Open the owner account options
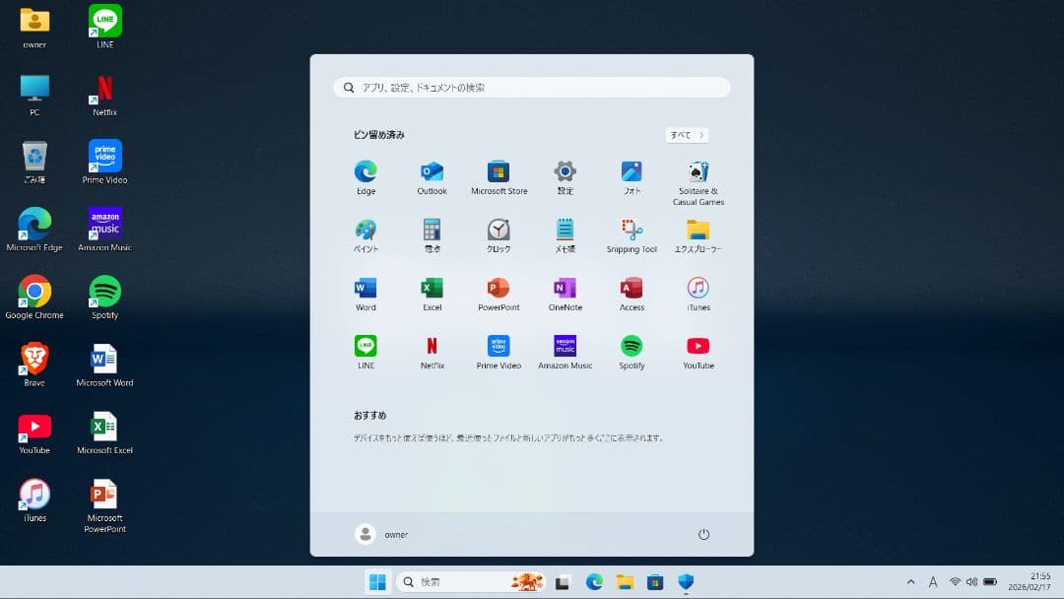The width and height of the screenshot is (1064, 599). tap(380, 533)
